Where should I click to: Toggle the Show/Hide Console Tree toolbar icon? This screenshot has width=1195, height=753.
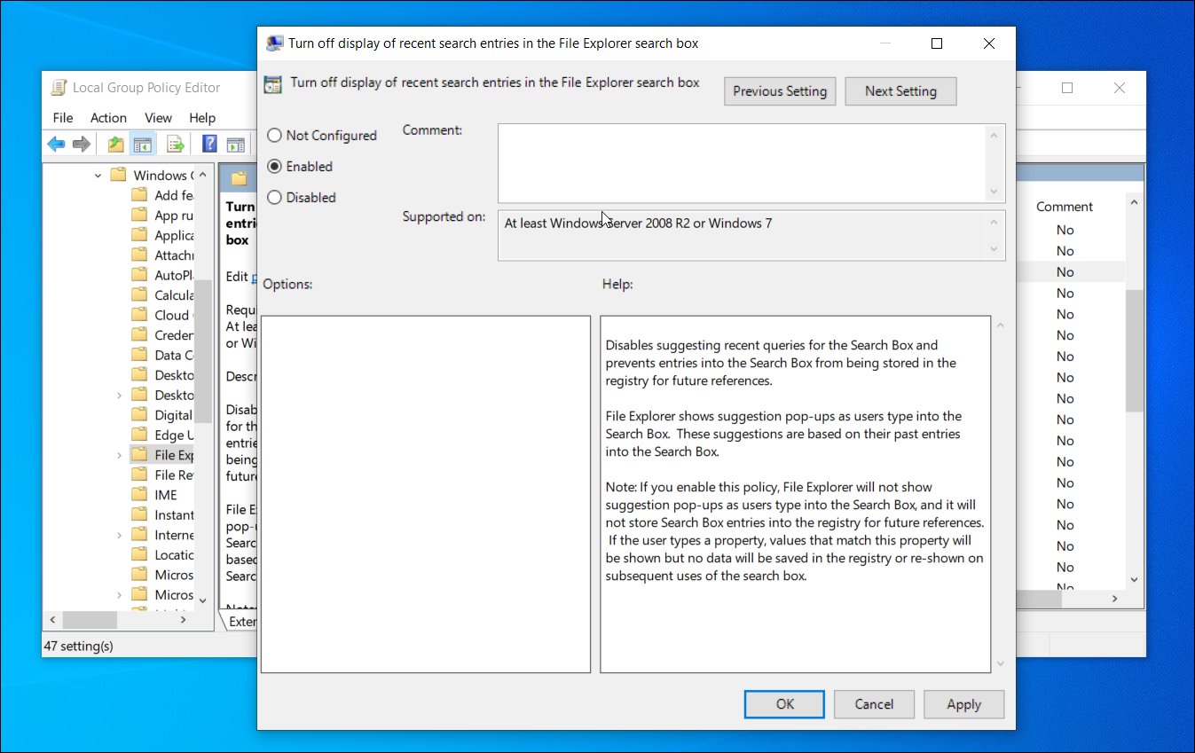142,144
